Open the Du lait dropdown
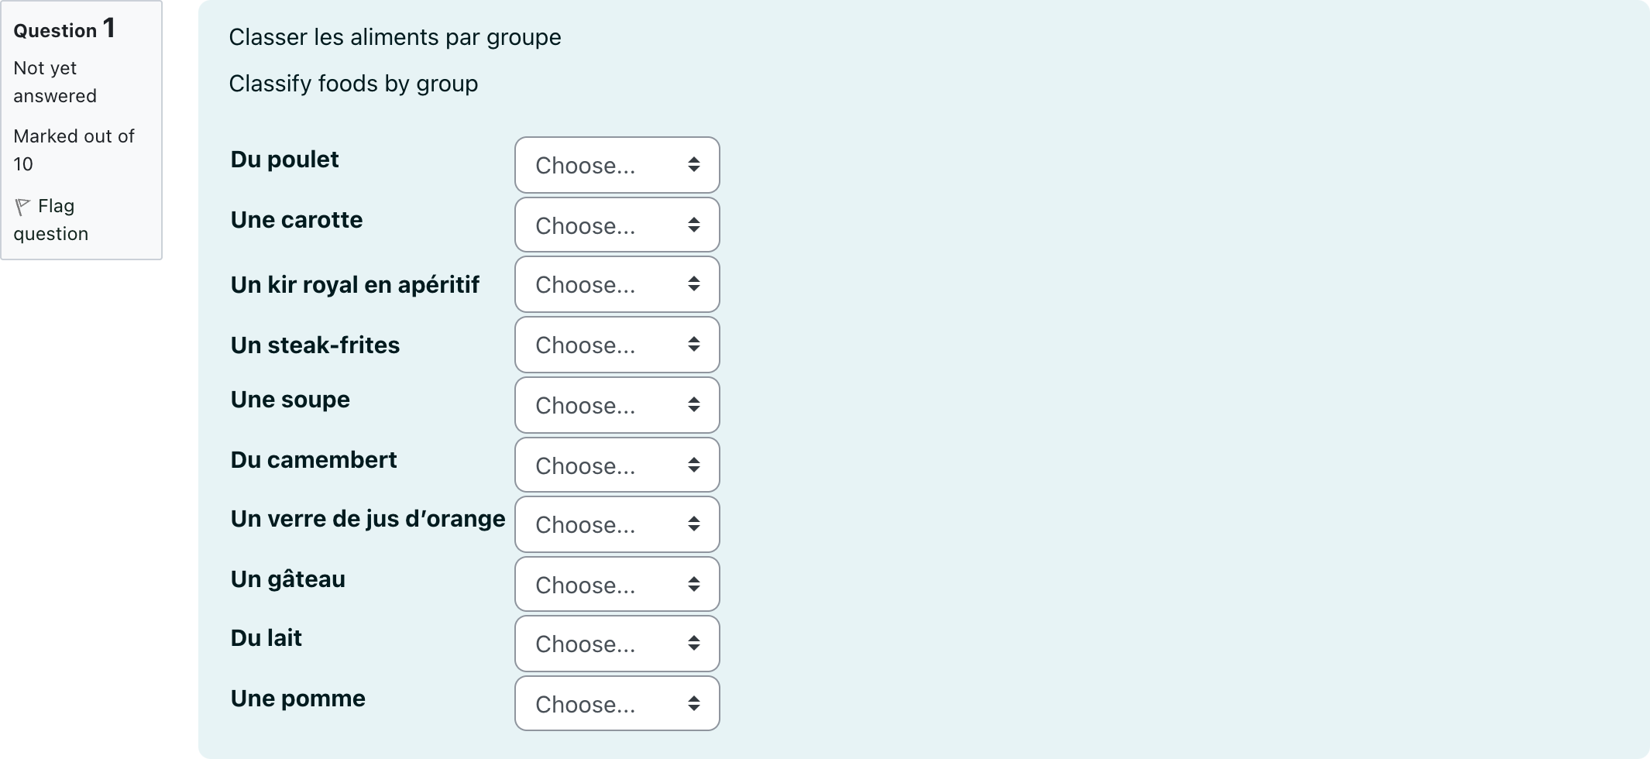The width and height of the screenshot is (1650, 759). coord(617,644)
